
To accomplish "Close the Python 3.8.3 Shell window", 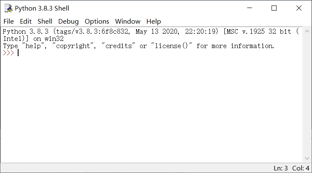I will pos(299,8).
